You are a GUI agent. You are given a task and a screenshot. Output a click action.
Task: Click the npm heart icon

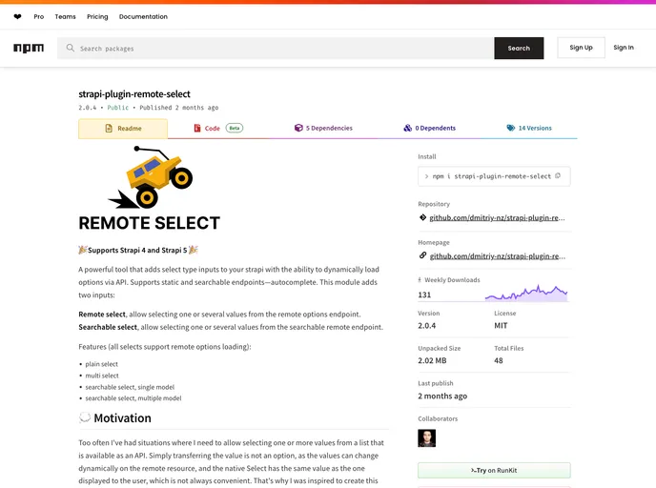coord(17,17)
